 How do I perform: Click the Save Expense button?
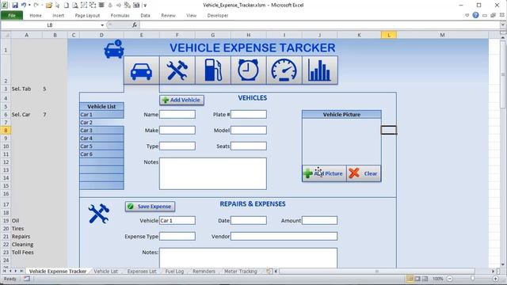point(150,206)
